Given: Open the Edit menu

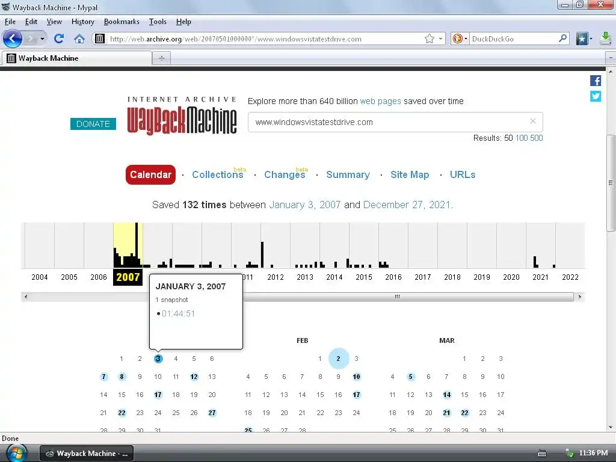Looking at the screenshot, I should tap(31, 22).
